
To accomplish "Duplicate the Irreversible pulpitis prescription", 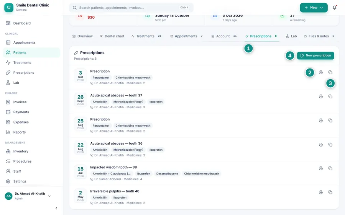I will point(330,192).
